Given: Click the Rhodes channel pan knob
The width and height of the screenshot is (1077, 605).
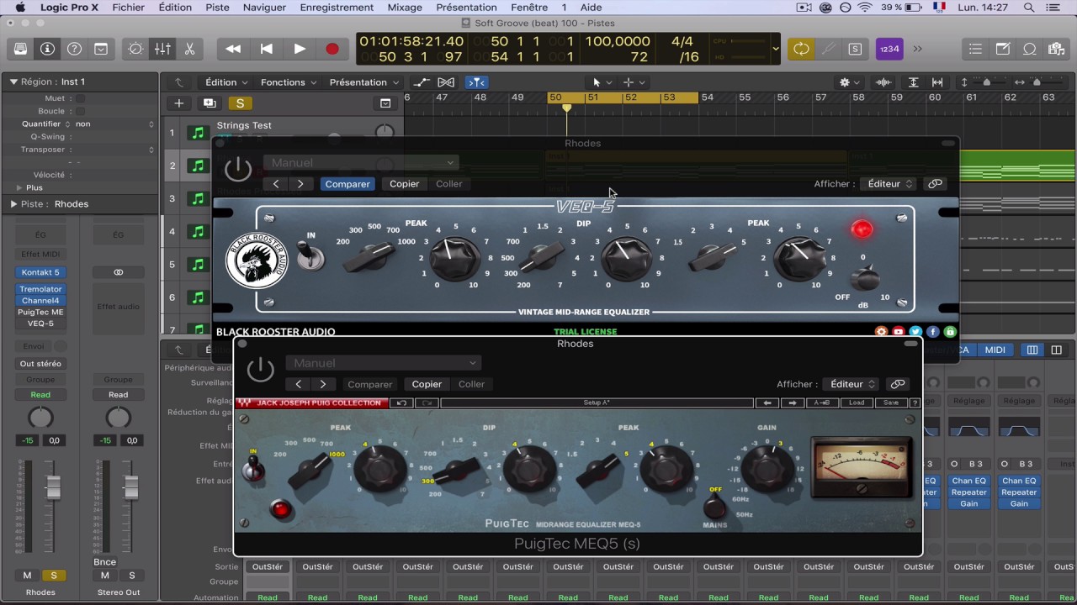Looking at the screenshot, I should point(40,418).
